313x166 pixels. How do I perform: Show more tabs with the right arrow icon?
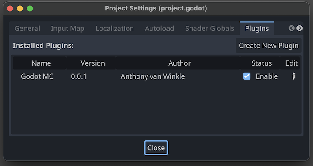[300, 28]
